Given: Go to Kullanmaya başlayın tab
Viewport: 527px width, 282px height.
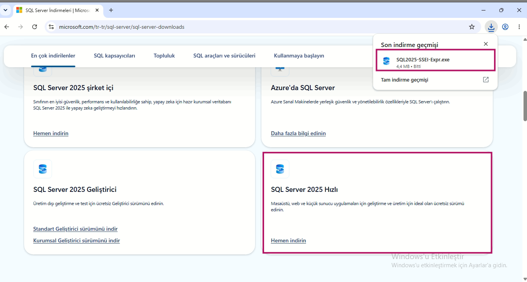Looking at the screenshot, I should tap(299, 56).
